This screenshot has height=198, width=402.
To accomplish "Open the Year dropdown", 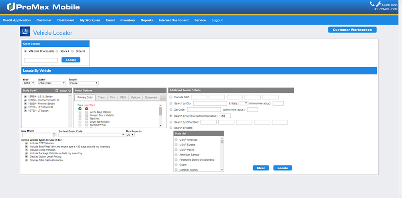I will pyautogui.click(x=29, y=83).
